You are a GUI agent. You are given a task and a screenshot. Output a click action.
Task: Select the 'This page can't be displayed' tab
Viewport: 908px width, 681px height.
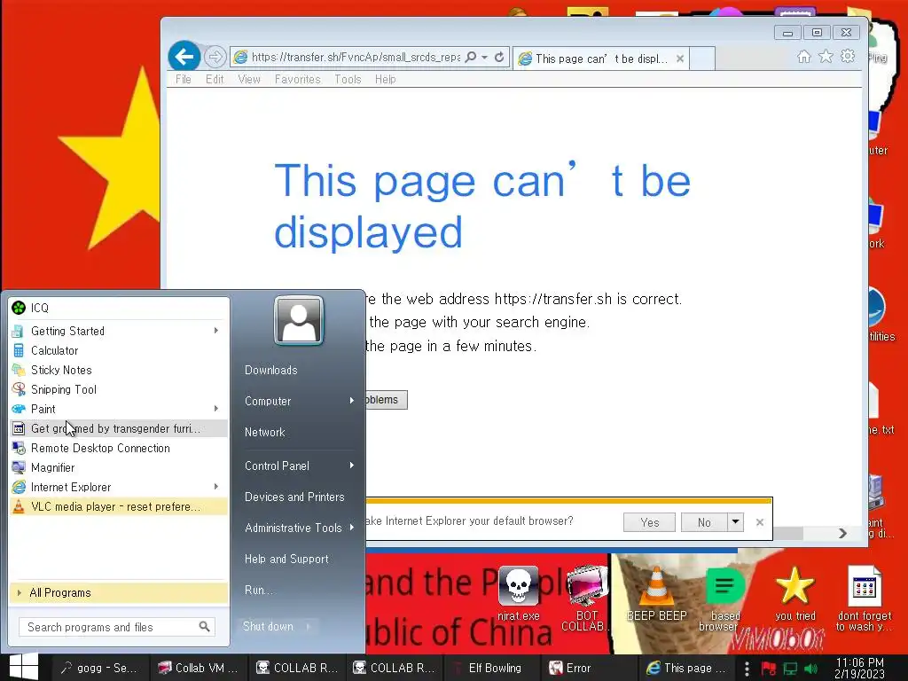pos(600,59)
